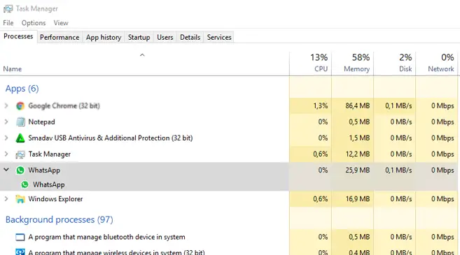460x255 pixels.
Task: Click the Task Manager process icon
Action: [20, 154]
